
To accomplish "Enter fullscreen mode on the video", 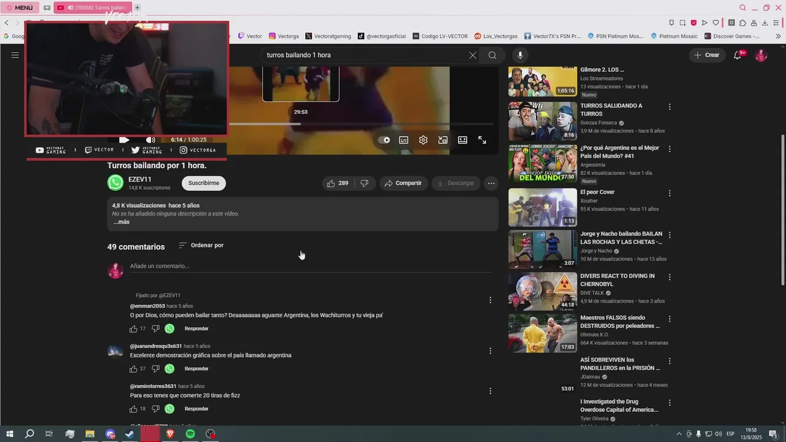I will pos(483,140).
